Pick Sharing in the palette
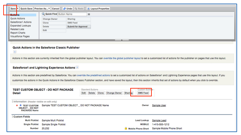The width and height of the screenshot is (241, 135). pos(78,19)
